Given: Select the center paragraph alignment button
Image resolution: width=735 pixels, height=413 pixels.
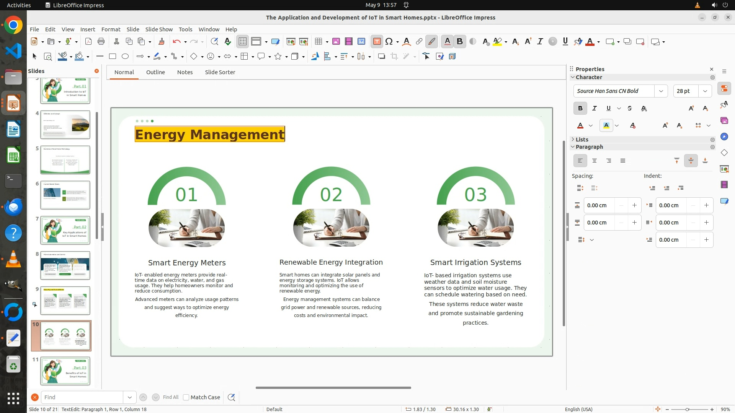Looking at the screenshot, I should click(x=594, y=161).
